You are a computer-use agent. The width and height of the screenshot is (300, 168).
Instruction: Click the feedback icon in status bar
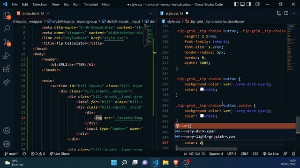[x=285, y=154]
